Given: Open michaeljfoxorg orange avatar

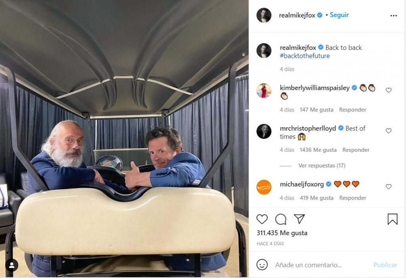Looking at the screenshot, I should click(264, 187).
